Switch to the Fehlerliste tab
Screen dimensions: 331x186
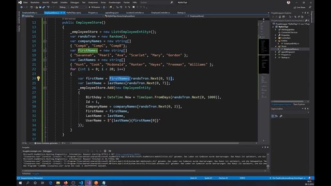26,174
